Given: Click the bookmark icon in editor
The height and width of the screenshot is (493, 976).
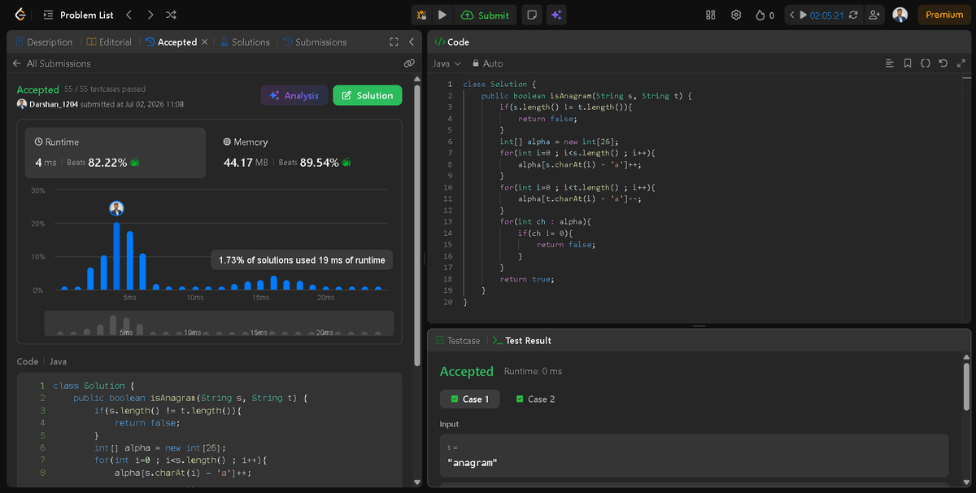Looking at the screenshot, I should 908,63.
